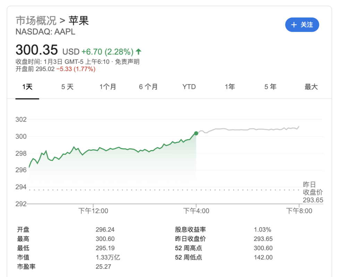Click the 市值 1.33万亿 value

coord(108,257)
